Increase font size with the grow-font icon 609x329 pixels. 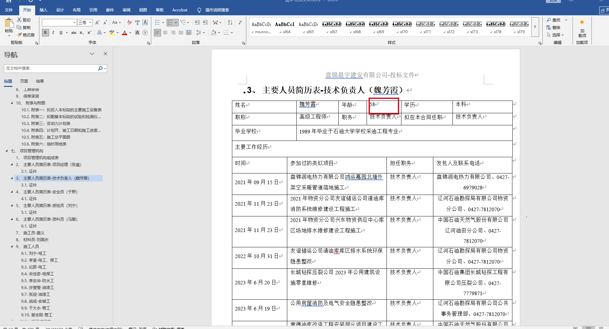(97, 22)
